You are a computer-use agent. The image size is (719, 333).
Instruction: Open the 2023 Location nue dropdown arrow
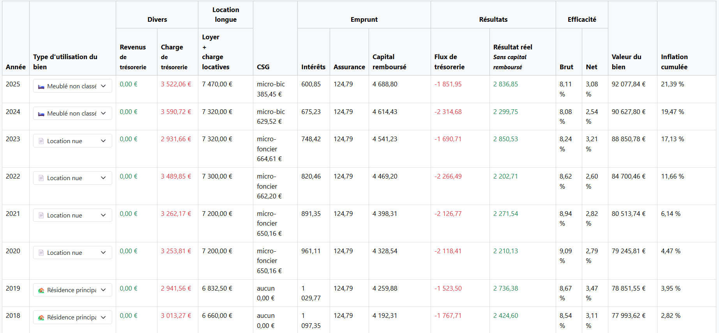(103, 141)
